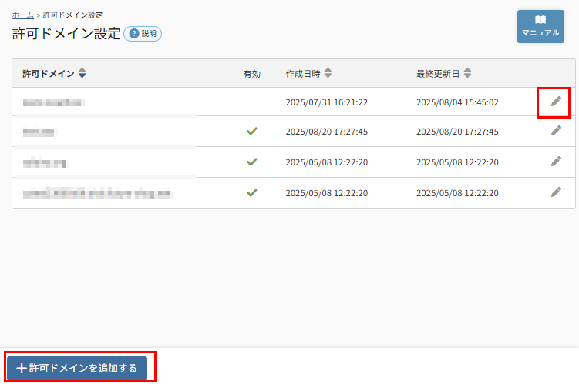
Task: Click the blurred domain name in last row
Action: [97, 192]
